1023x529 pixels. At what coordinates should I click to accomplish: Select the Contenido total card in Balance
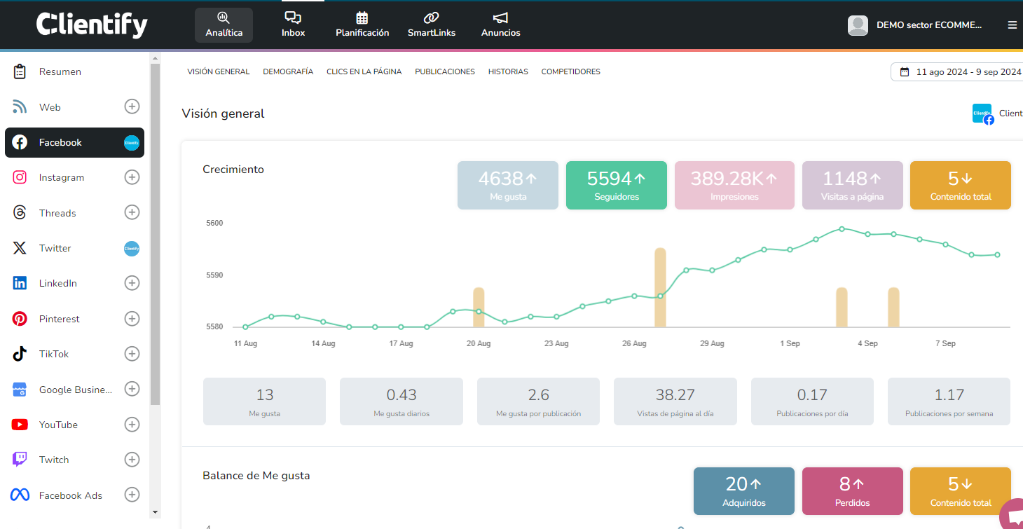961,491
